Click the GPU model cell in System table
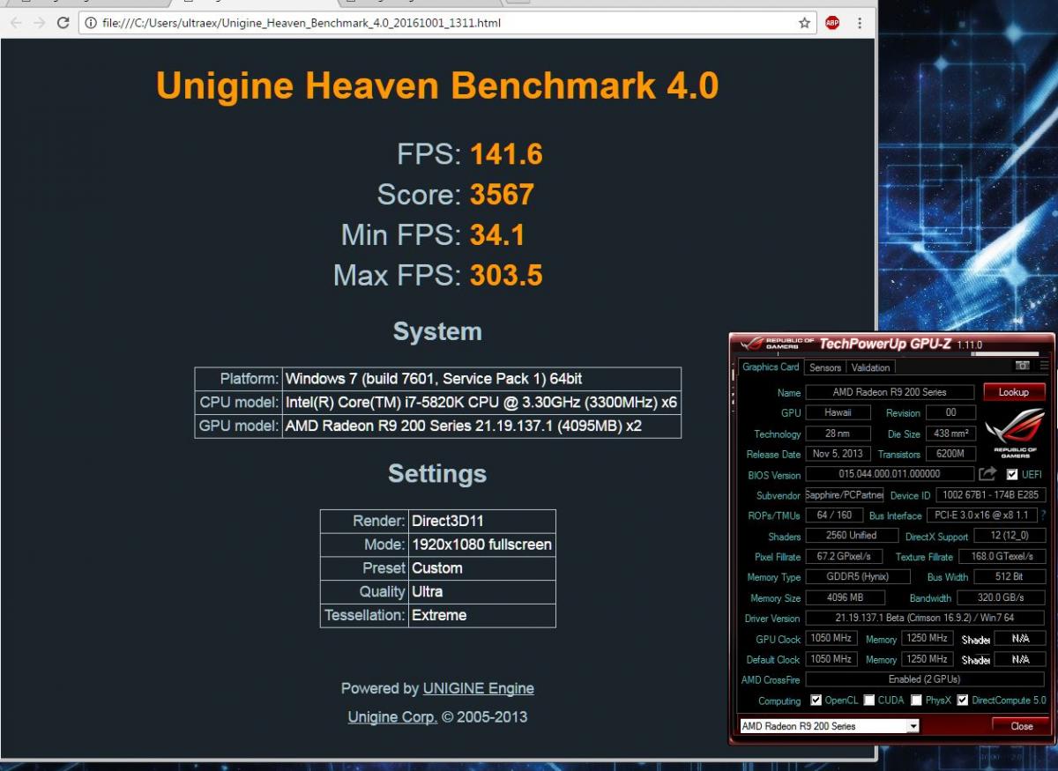The height and width of the screenshot is (771, 1058). point(481,426)
